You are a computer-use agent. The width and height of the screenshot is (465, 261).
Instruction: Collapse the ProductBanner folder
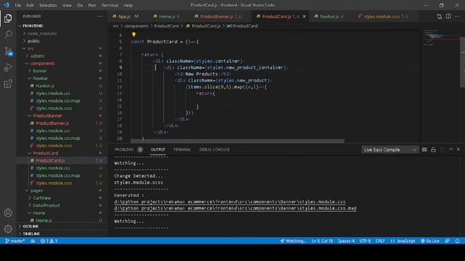62,116
